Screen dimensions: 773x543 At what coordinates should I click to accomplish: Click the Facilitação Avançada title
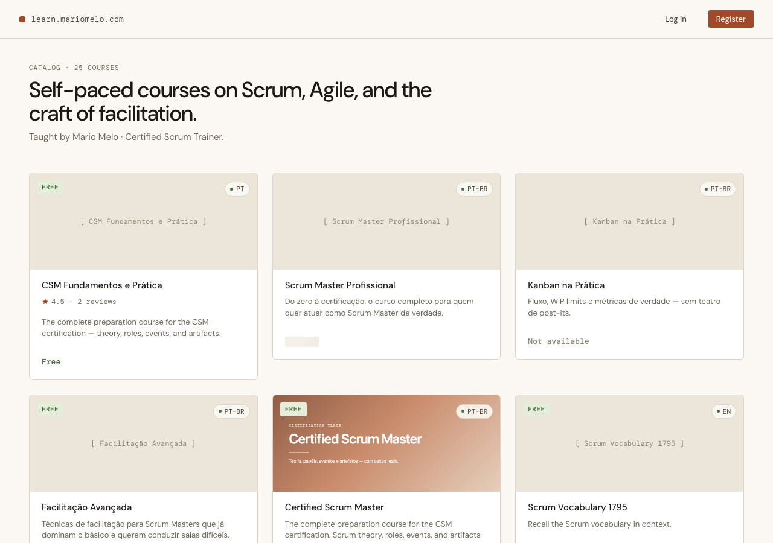coord(87,507)
